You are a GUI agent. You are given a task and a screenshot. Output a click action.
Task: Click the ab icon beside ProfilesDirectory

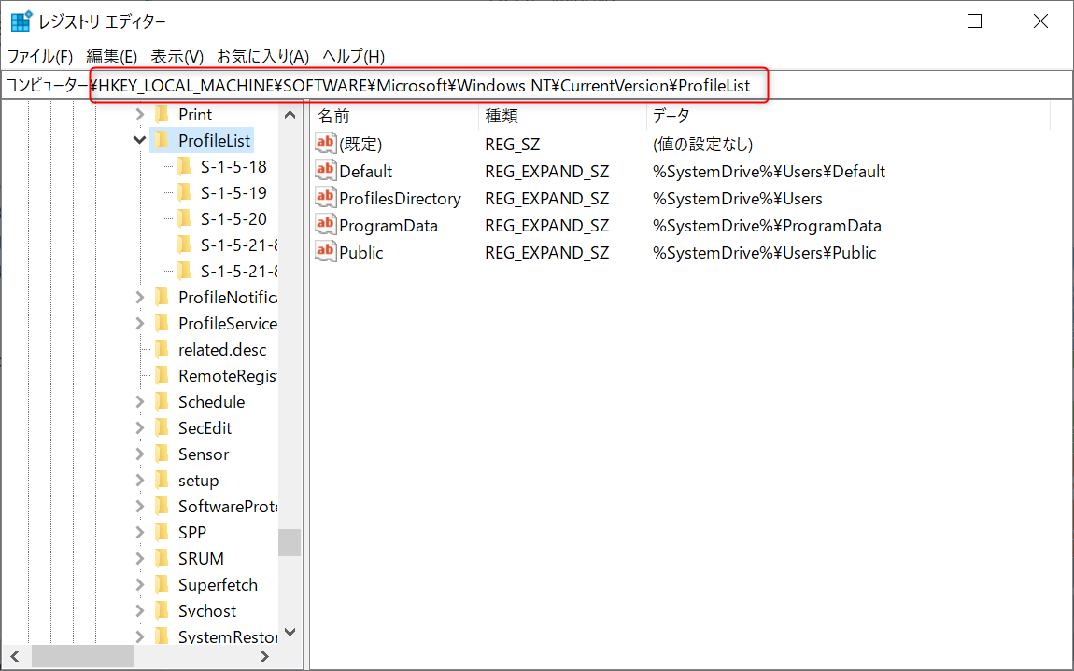(x=325, y=198)
